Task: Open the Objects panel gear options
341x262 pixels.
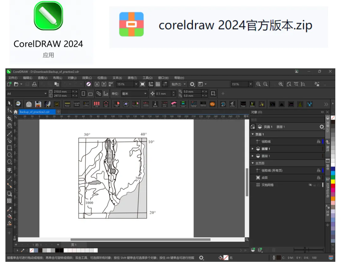Action: 322,127
